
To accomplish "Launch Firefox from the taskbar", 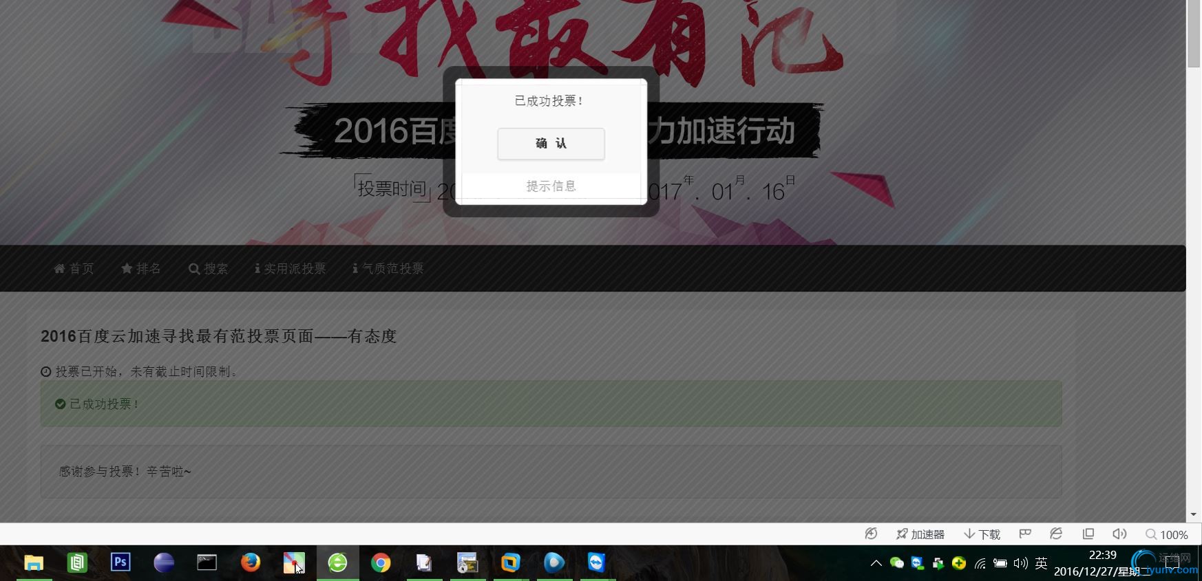I will (x=251, y=563).
